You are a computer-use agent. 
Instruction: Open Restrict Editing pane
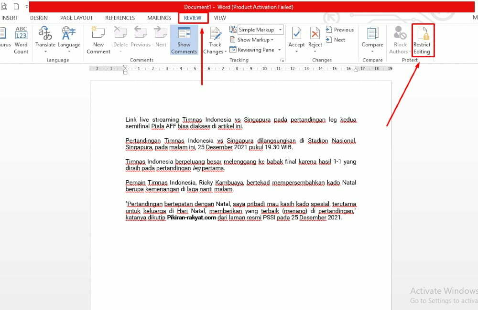pos(422,41)
